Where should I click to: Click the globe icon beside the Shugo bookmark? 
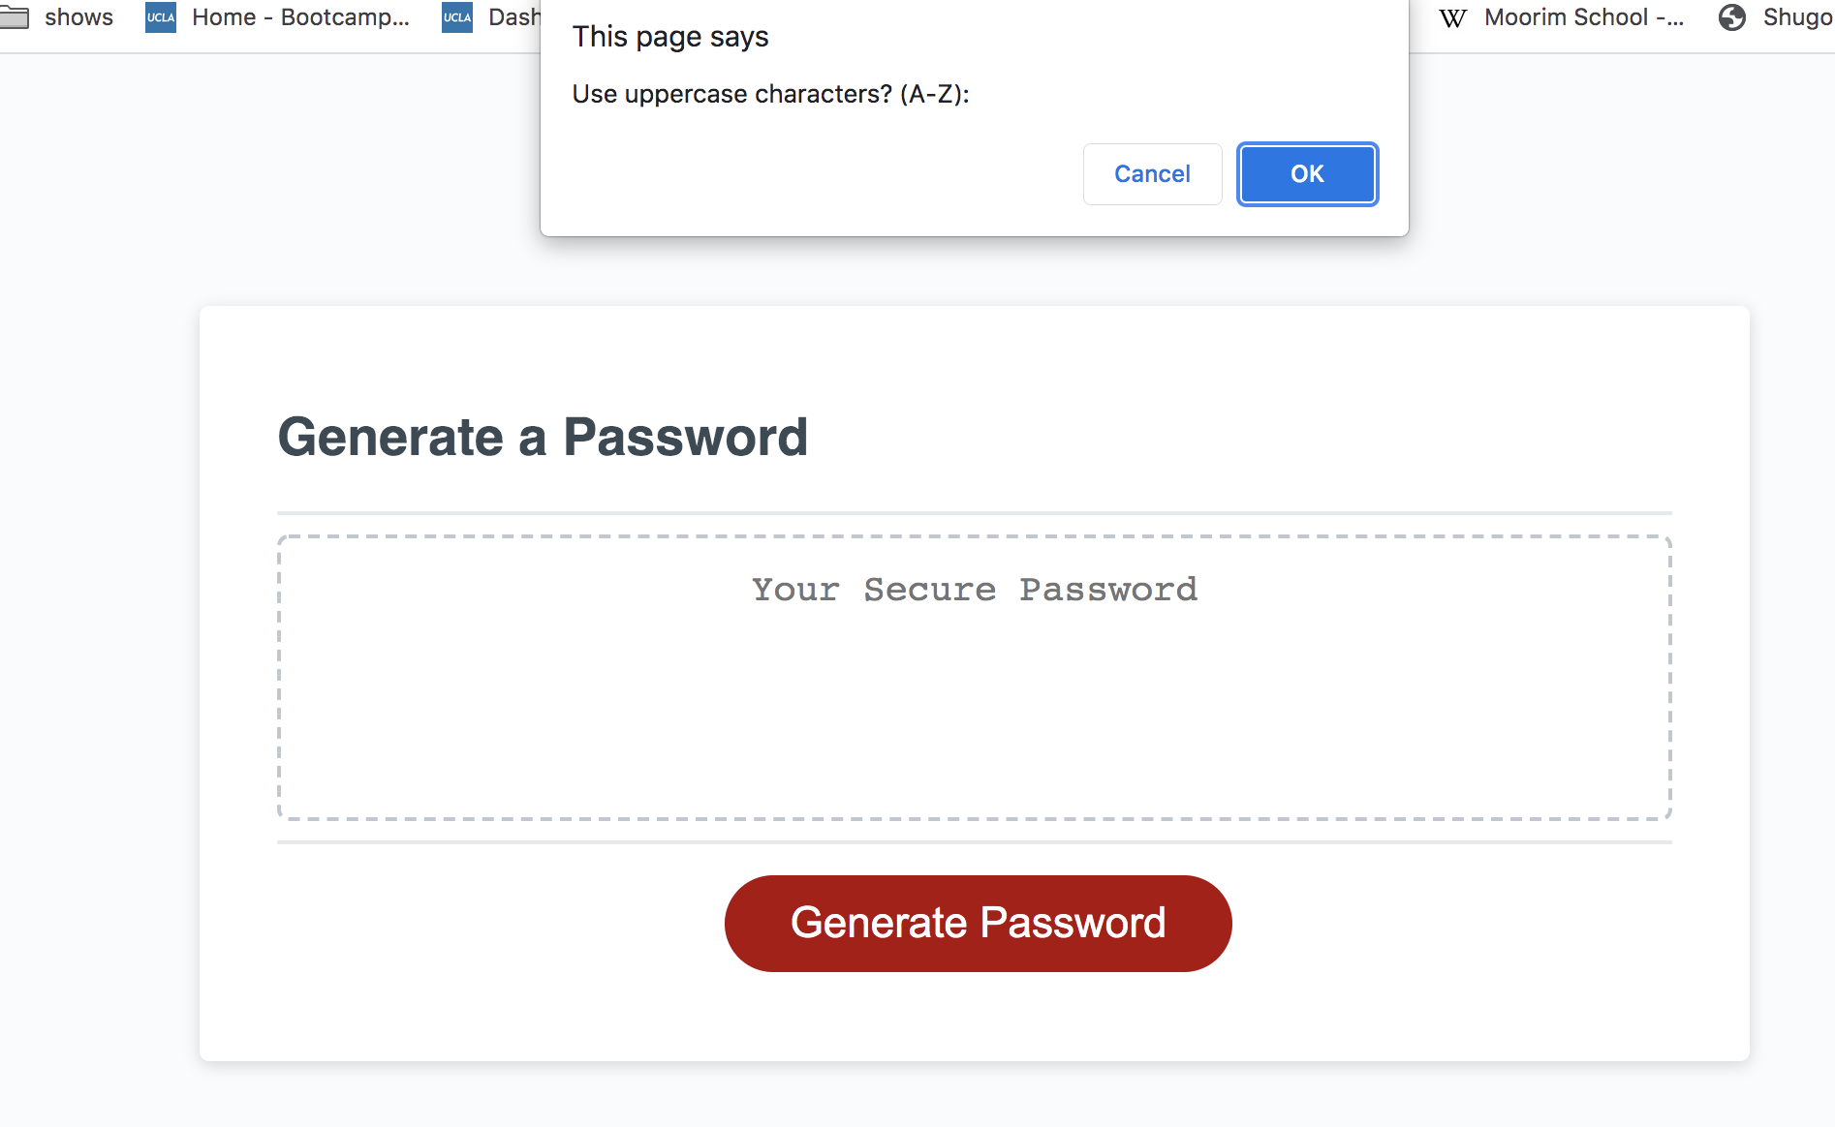(1730, 16)
